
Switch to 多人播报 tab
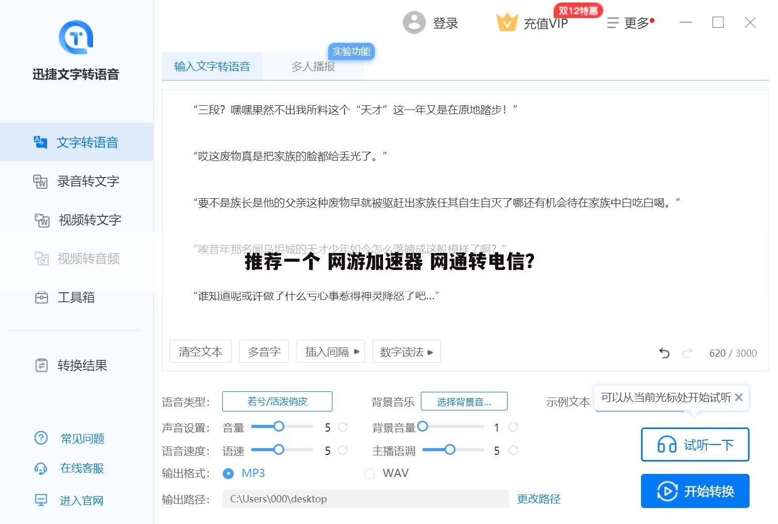313,66
